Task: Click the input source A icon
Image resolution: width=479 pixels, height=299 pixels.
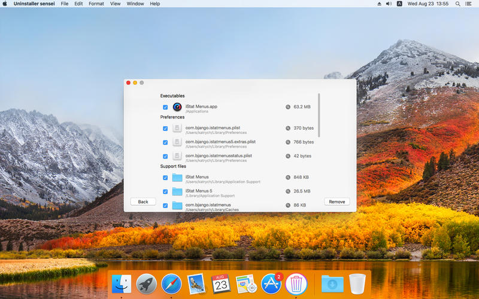Action: (399, 4)
